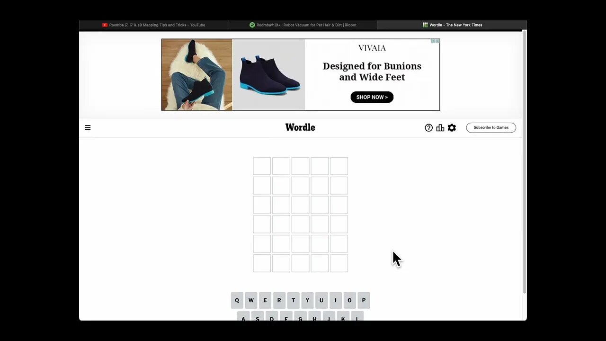The height and width of the screenshot is (341, 606).
Task: Click the R key on keyboard
Action: coord(279,300)
